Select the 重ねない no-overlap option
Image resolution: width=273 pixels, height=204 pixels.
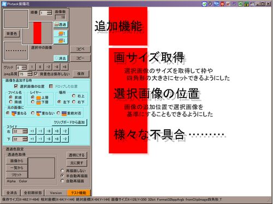(33, 113)
